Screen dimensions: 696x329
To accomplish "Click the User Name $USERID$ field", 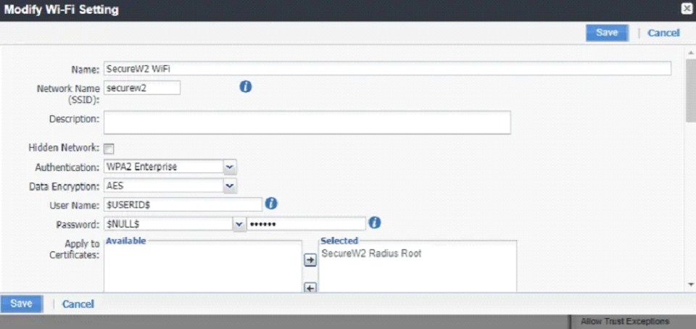I will pos(183,205).
